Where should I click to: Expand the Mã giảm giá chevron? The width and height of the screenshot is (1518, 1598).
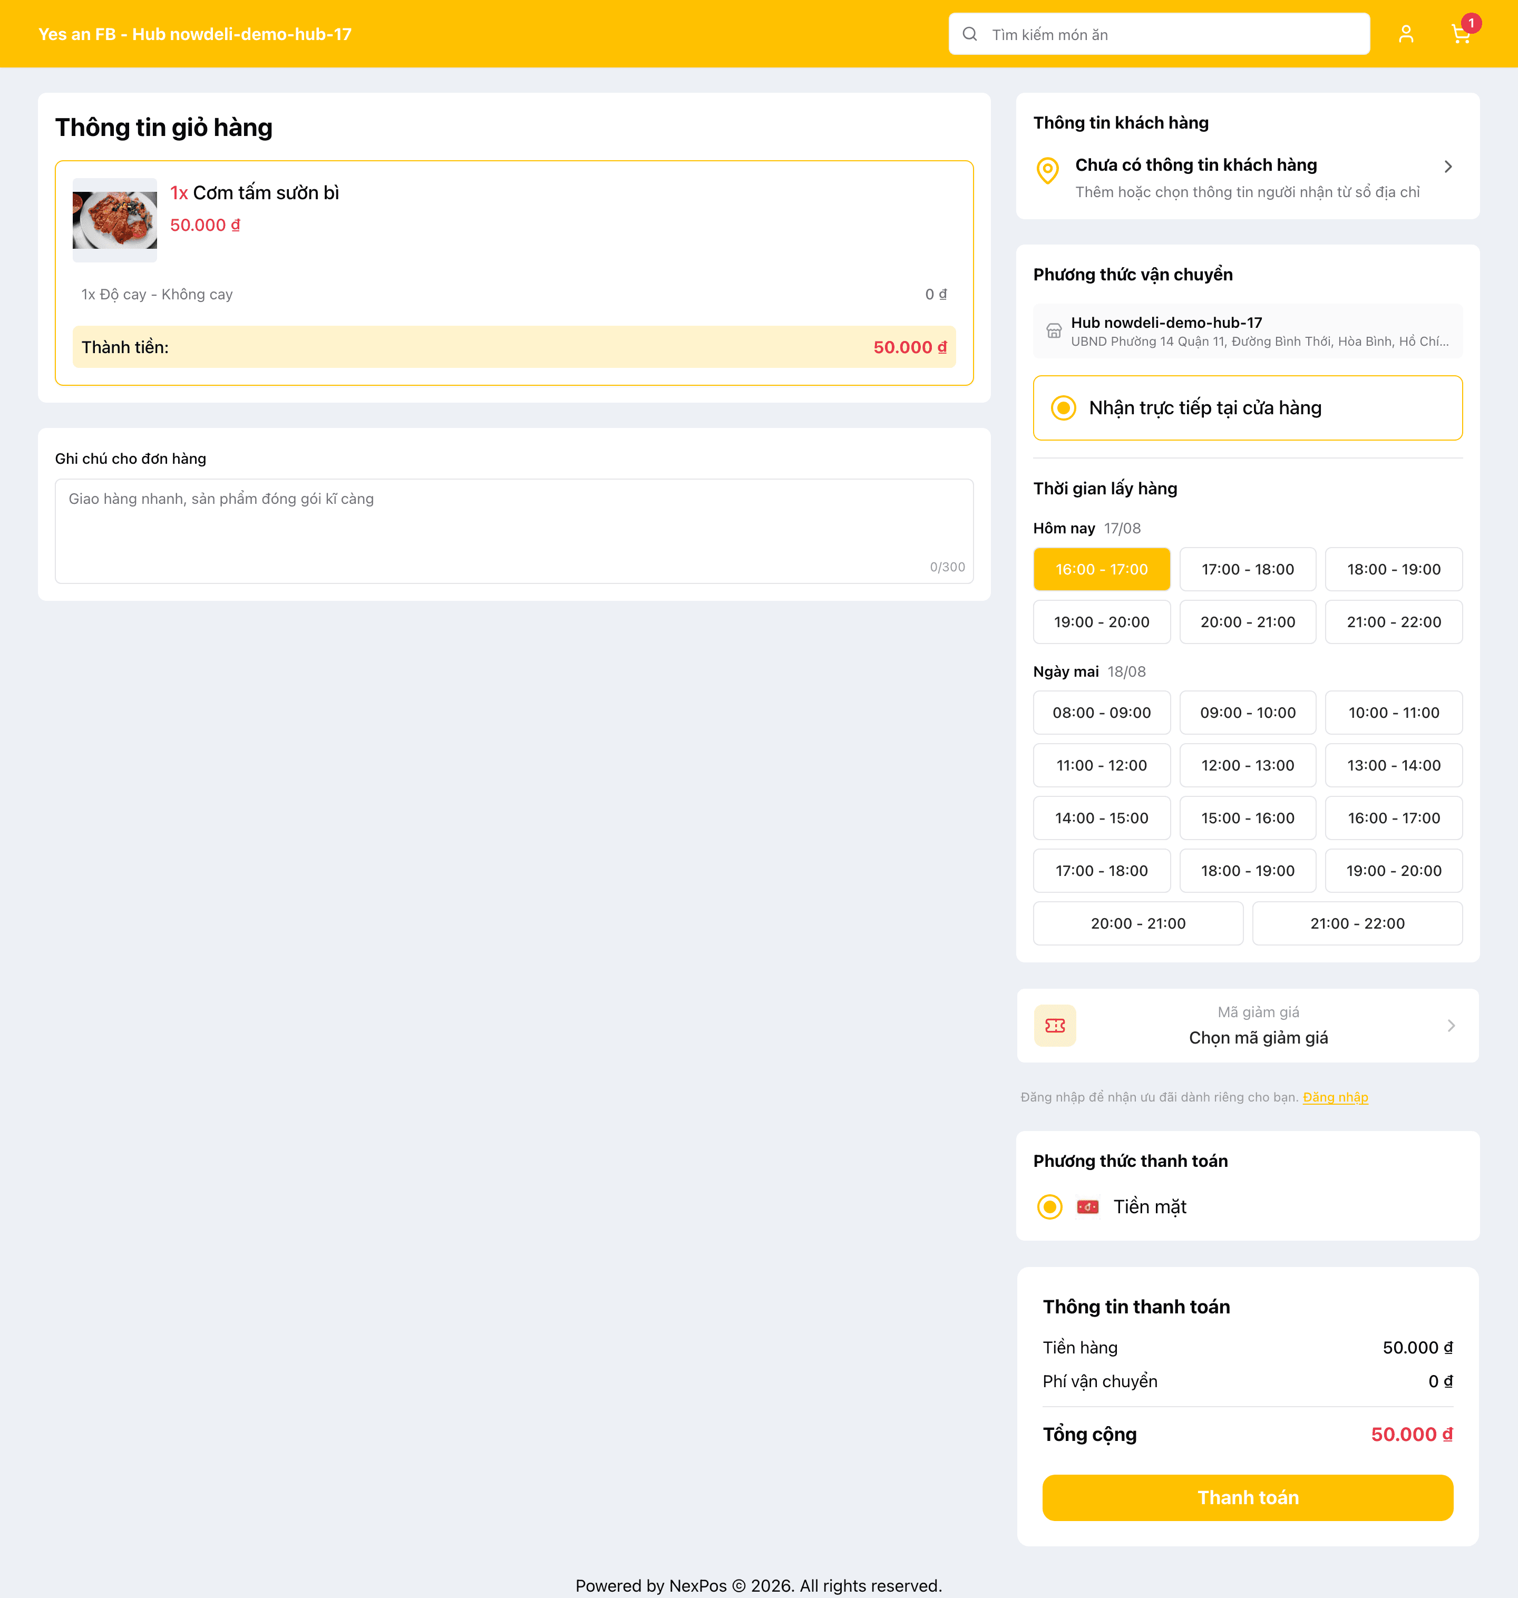point(1451,1025)
